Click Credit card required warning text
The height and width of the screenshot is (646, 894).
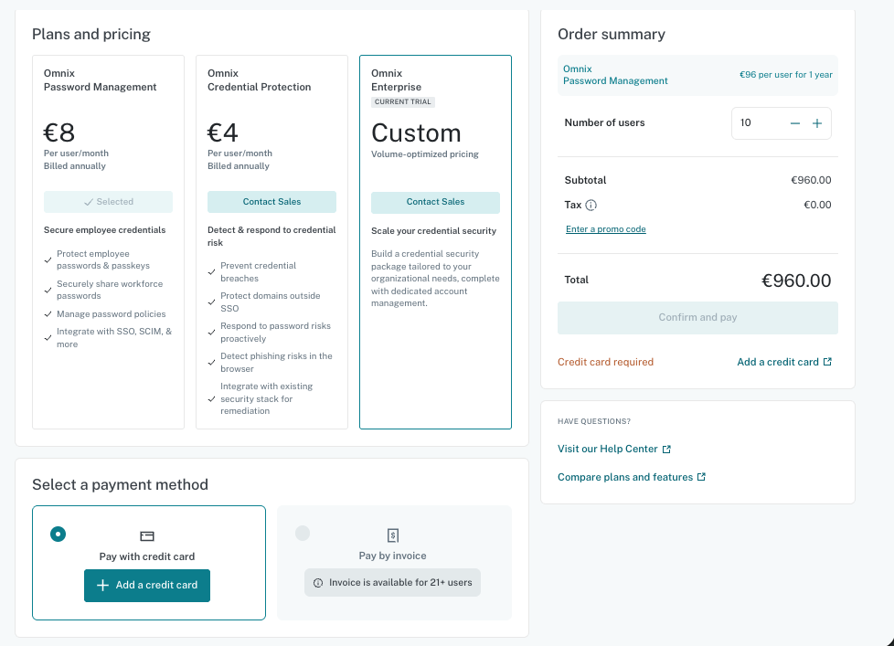(605, 362)
